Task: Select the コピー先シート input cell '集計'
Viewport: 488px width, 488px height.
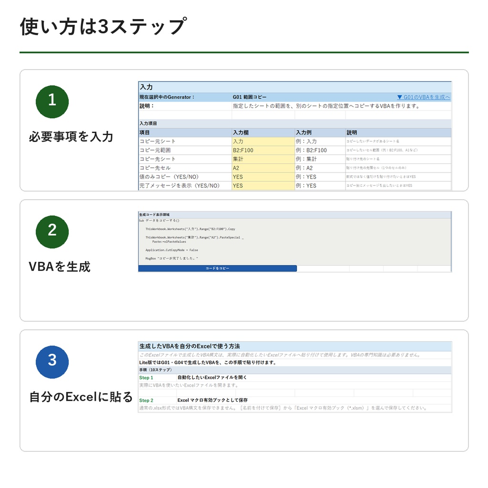Action: pos(263,159)
